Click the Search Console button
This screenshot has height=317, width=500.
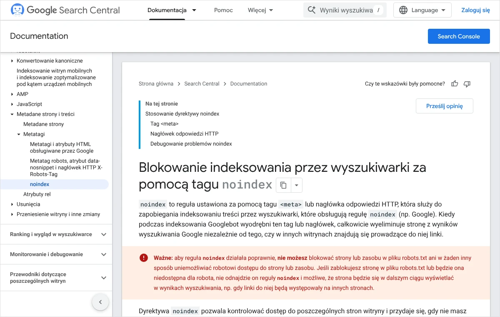[459, 36]
